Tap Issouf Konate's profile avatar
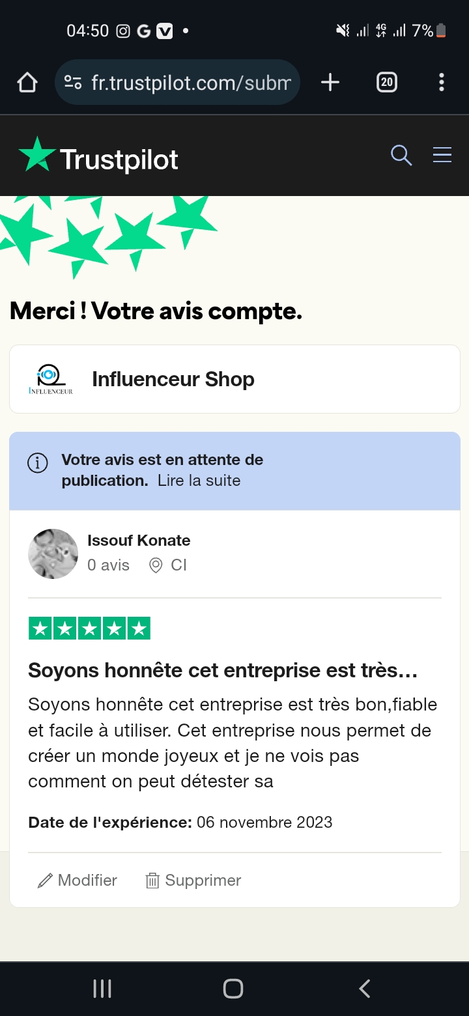The height and width of the screenshot is (1016, 469). (x=53, y=554)
